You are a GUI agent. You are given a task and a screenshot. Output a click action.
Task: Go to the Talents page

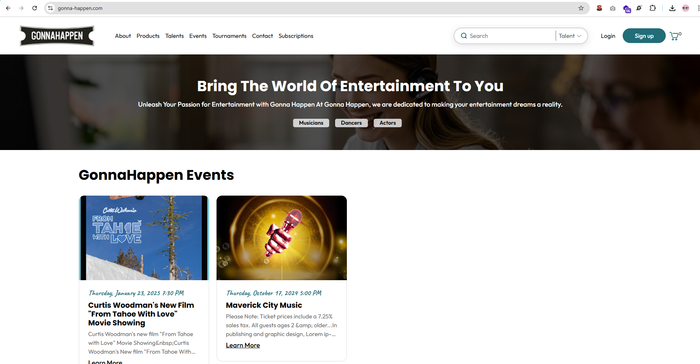(175, 36)
